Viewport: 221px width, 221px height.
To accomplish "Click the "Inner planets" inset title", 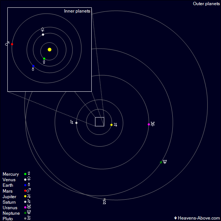I will click(x=77, y=11).
